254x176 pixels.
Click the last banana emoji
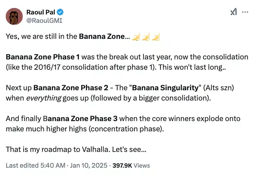(156, 37)
